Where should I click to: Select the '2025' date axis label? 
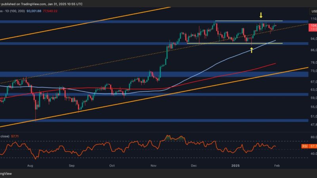(x=235, y=166)
